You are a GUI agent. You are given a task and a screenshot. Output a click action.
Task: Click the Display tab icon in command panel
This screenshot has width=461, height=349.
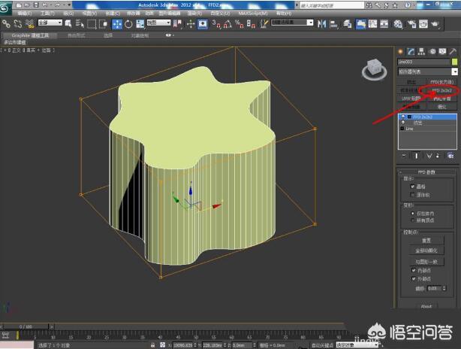point(441,51)
